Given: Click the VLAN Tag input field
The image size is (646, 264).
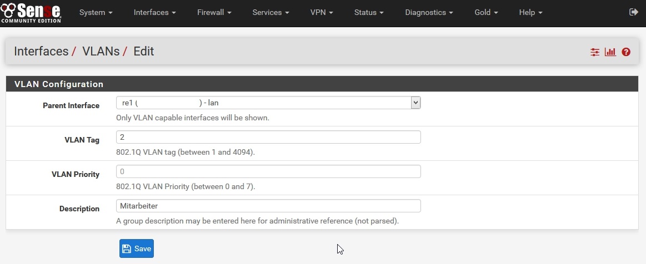Looking at the screenshot, I should click(268, 137).
